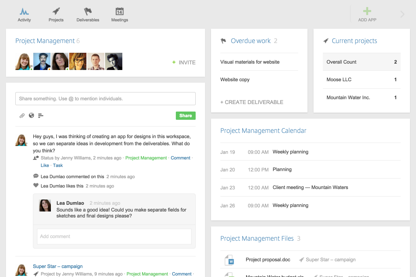Click the Share something text field
The image size is (416, 277).
pyautogui.click(x=105, y=99)
